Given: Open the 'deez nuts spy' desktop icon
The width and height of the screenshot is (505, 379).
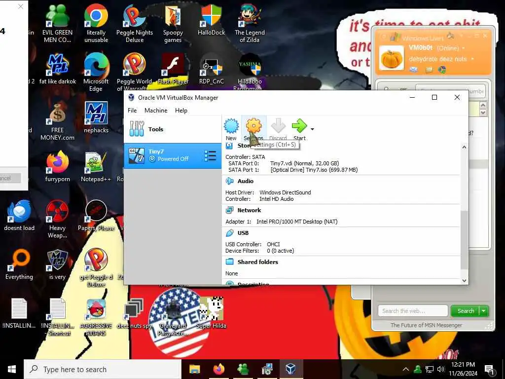Looking at the screenshot, I should click(134, 313).
